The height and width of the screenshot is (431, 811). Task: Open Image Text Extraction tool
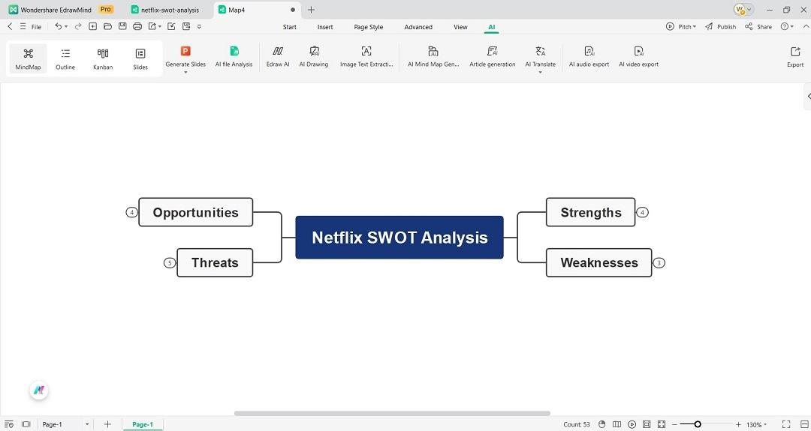pyautogui.click(x=366, y=56)
